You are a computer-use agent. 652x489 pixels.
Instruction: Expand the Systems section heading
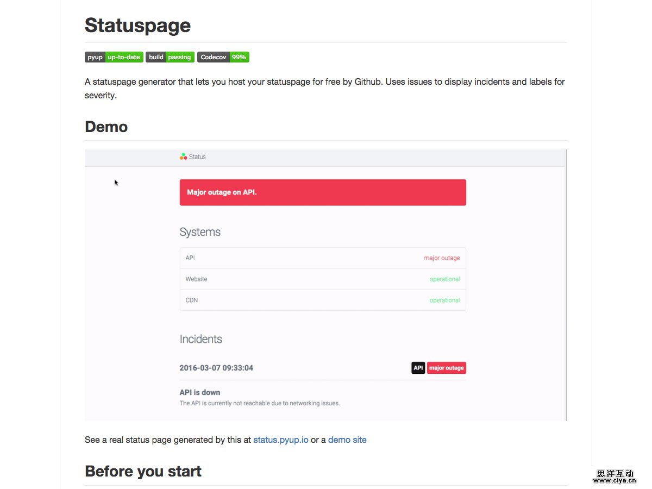200,231
